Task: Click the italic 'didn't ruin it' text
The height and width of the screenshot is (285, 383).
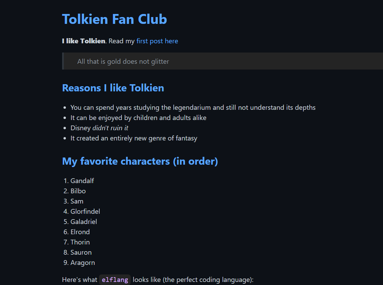Action: [x=110, y=128]
